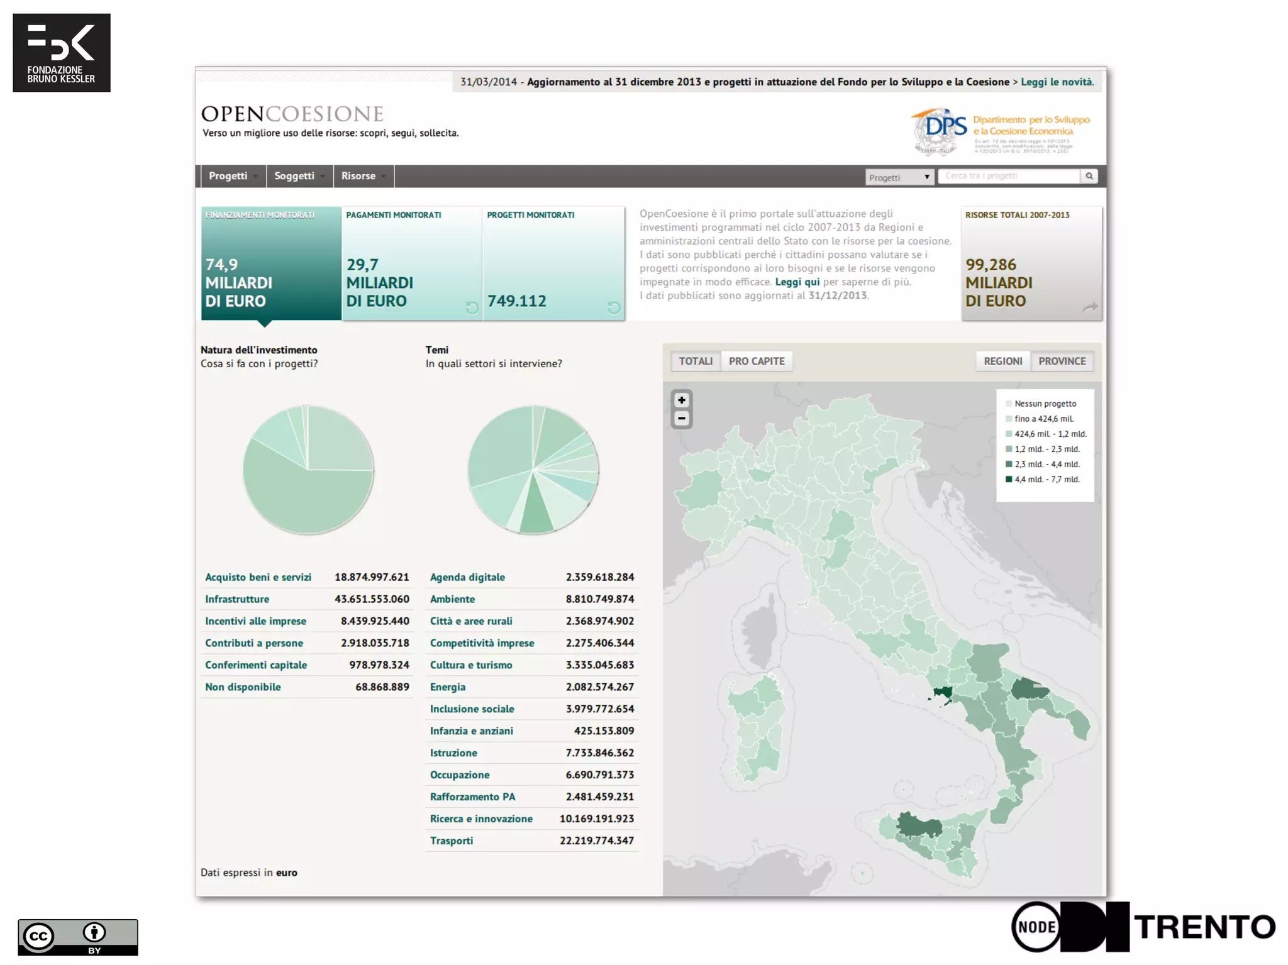Click the OpenCoesione site logo
Image resolution: width=1288 pixels, height=965 pixels.
tap(292, 114)
